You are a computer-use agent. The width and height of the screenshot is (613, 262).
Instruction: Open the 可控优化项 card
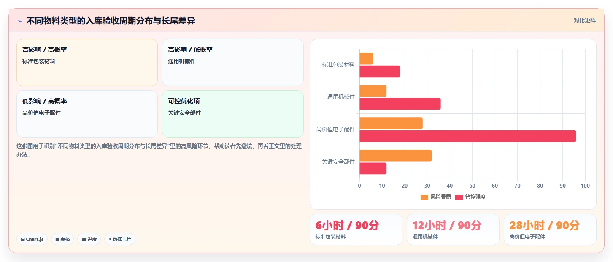[x=233, y=114]
